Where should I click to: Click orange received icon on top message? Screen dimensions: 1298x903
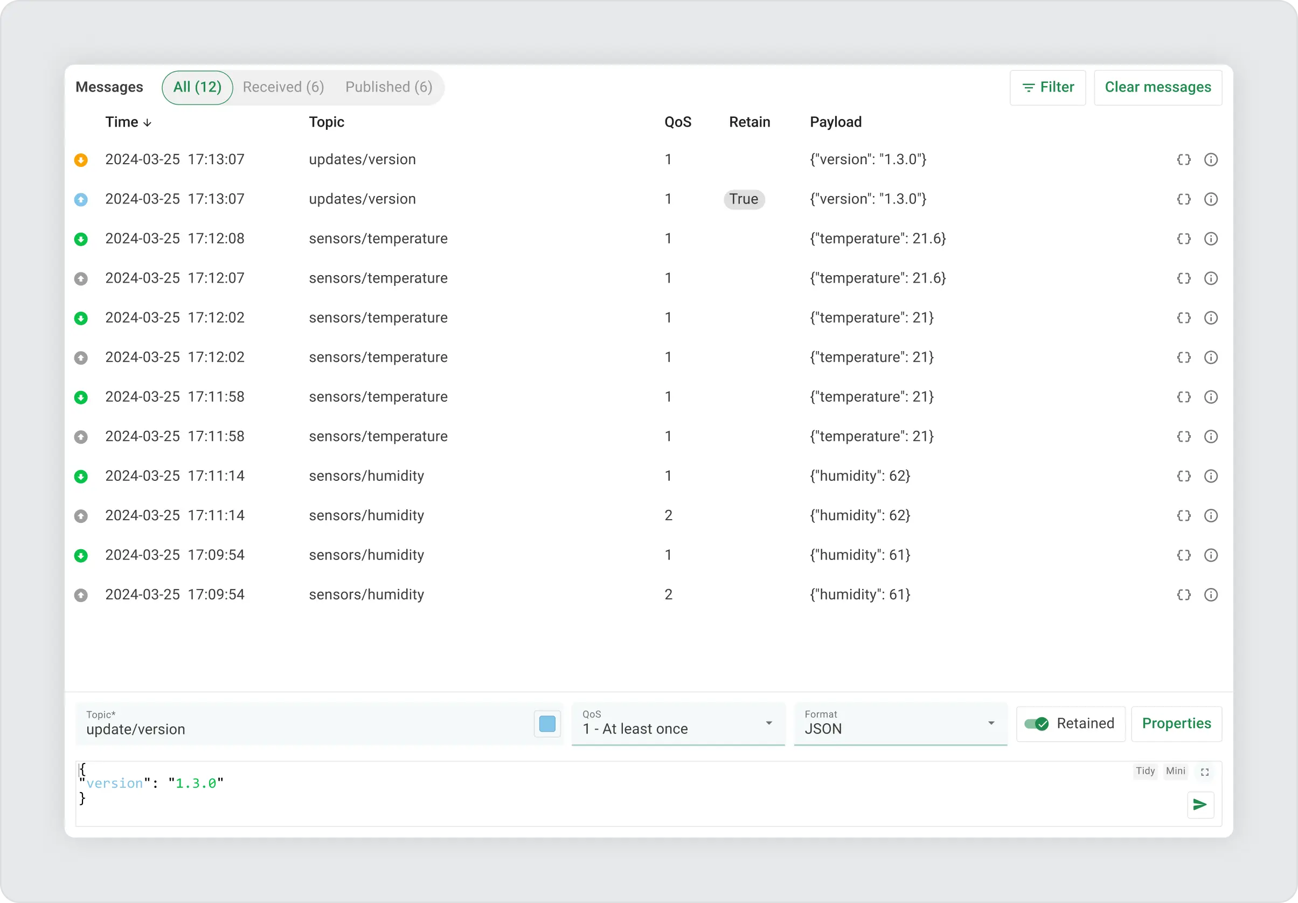point(81,160)
